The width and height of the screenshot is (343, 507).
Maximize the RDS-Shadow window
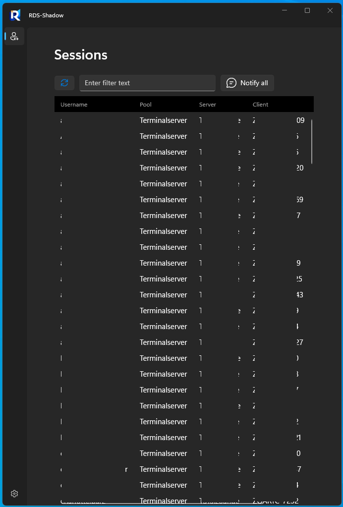tap(307, 10)
